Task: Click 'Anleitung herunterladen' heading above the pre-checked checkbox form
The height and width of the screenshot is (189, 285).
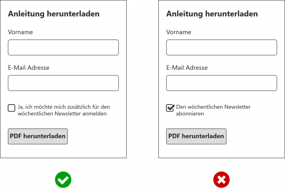Action: pyautogui.click(x=212, y=14)
